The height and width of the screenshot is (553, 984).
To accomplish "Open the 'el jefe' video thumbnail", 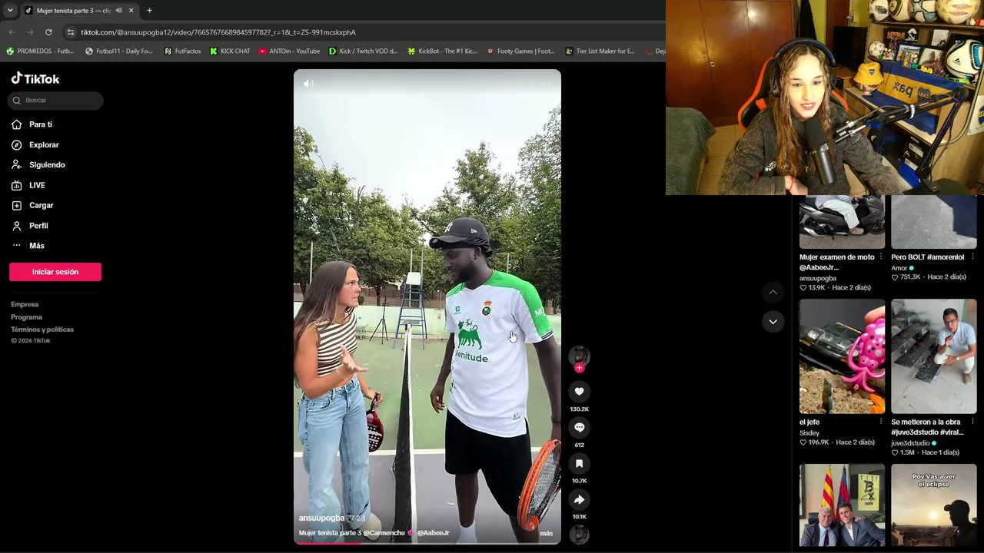I will coord(842,356).
